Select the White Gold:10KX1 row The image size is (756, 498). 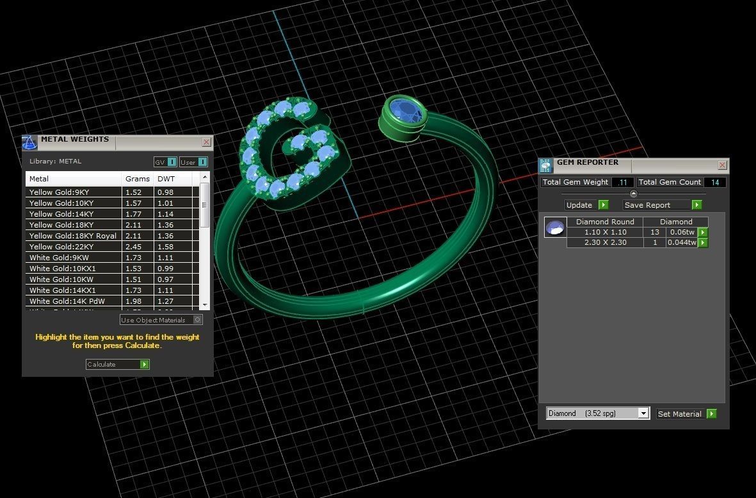tap(112, 269)
